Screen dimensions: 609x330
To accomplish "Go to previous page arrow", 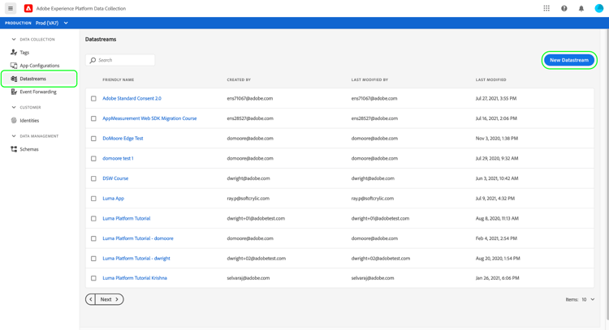I will pos(90,299).
